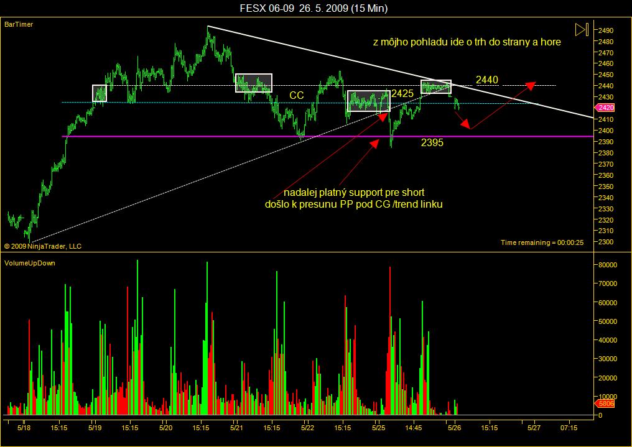632x447 pixels.
Task: Click the BarTimer indicator label
Action: click(x=19, y=25)
